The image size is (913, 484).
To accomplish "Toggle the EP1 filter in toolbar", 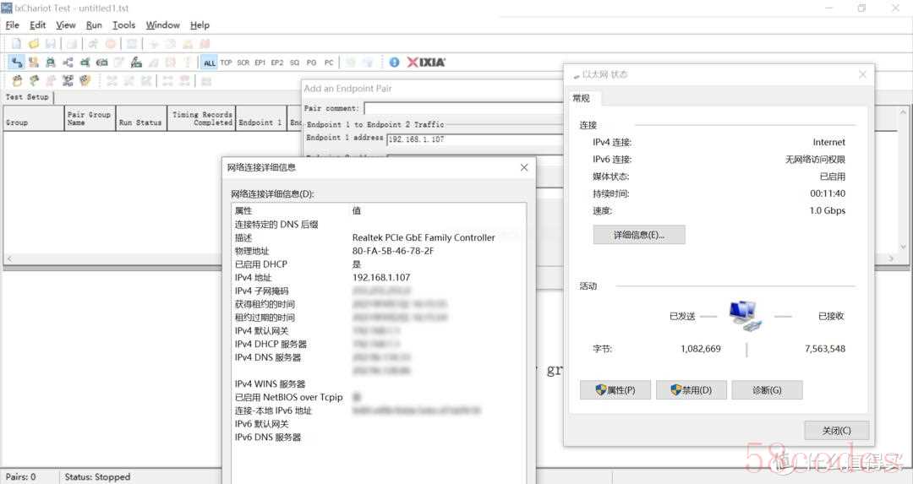I will 260,63.
